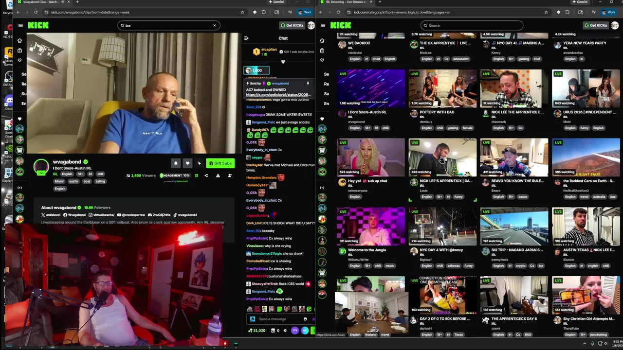
Task: Open Gemini button in right browser
Action: click(x=579, y=2)
